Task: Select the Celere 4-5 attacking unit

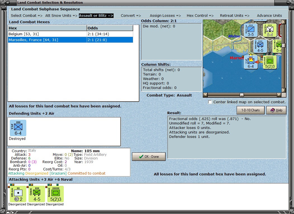Action: tap(37, 194)
